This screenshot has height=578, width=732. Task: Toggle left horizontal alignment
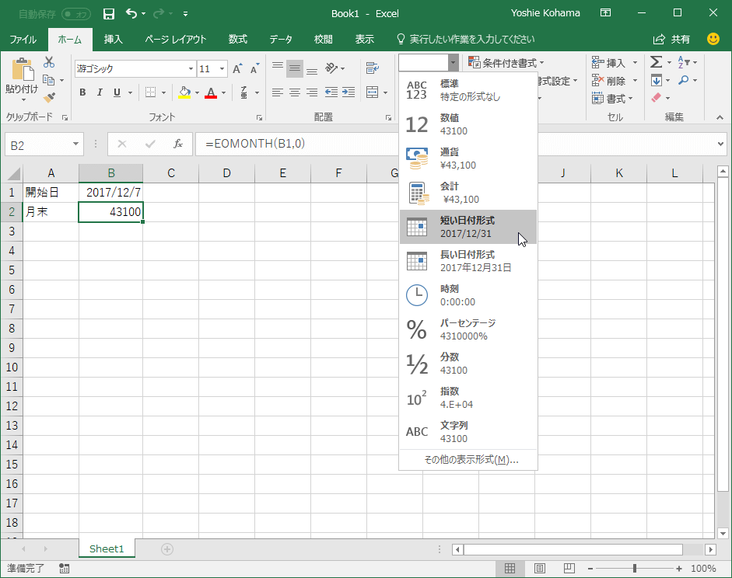278,92
